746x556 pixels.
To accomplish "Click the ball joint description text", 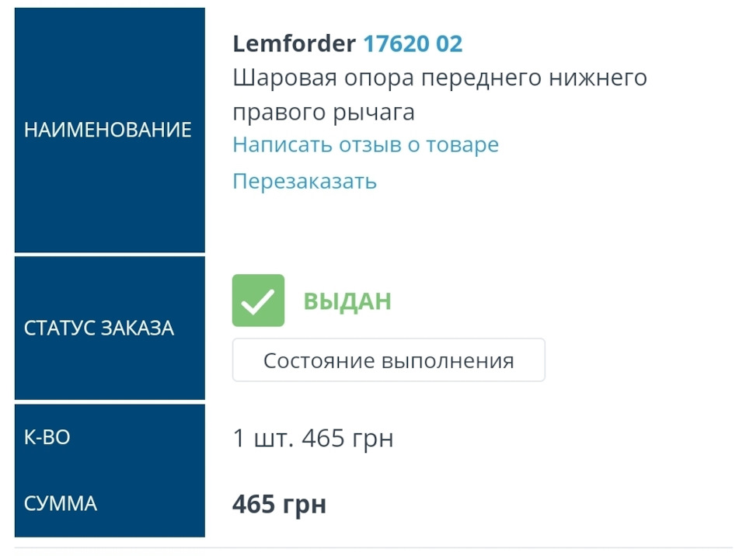I will (x=439, y=93).
